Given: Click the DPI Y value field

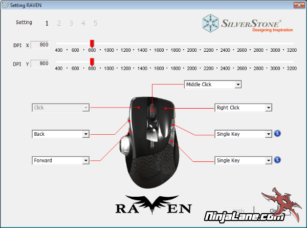Looking at the screenshot, I should pos(40,64).
